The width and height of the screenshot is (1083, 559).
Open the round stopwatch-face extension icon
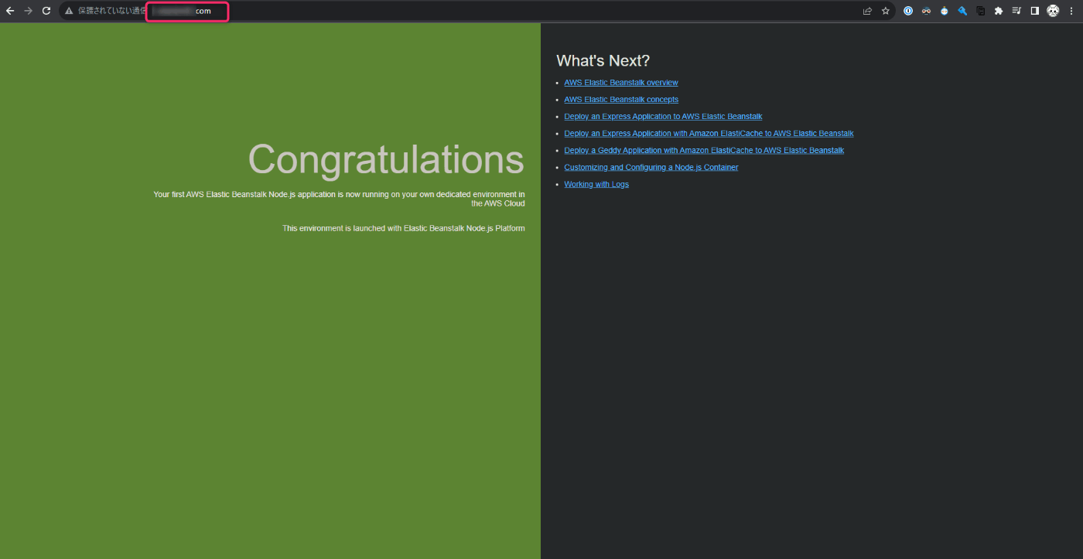(x=945, y=11)
